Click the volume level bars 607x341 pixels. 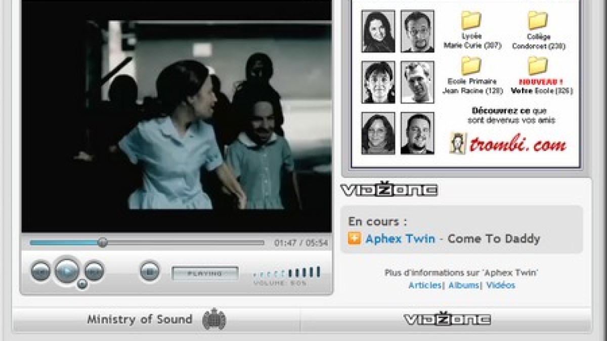click(x=286, y=272)
